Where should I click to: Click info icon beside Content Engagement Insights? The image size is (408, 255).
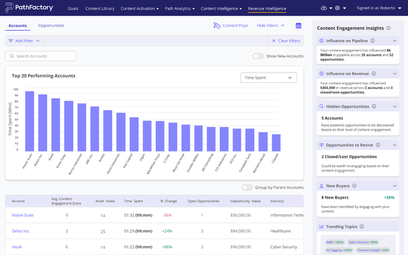(x=388, y=28)
